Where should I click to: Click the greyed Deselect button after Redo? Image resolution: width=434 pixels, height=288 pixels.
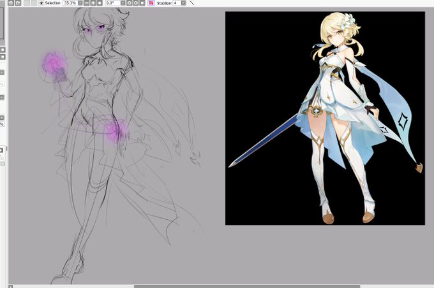click(x=27, y=3)
